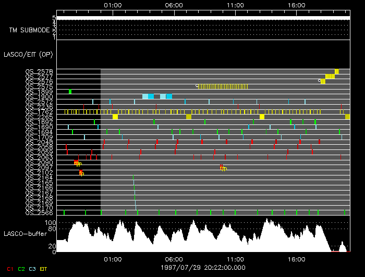Click the yellow striped block on OS_2575 row
Image resolution: width=365 pixels, height=277 pixels.
[223, 86]
